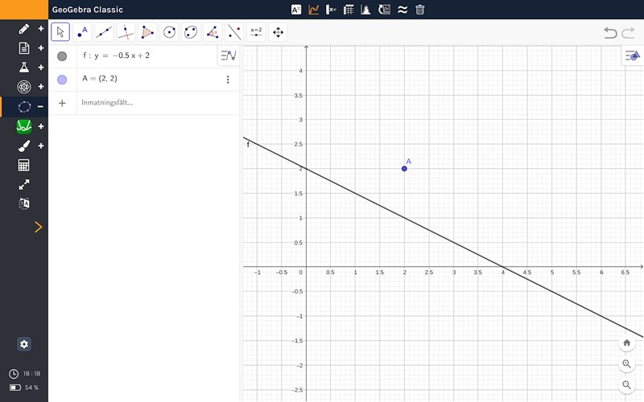Expand the sidebar with the orange chevron
644x402 pixels.
click(x=38, y=228)
